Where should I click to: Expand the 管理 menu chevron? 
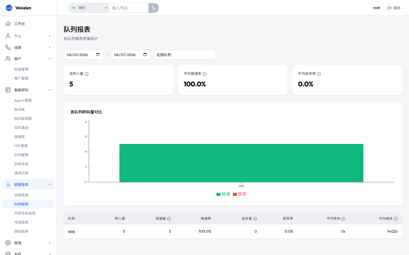[x=50, y=243]
